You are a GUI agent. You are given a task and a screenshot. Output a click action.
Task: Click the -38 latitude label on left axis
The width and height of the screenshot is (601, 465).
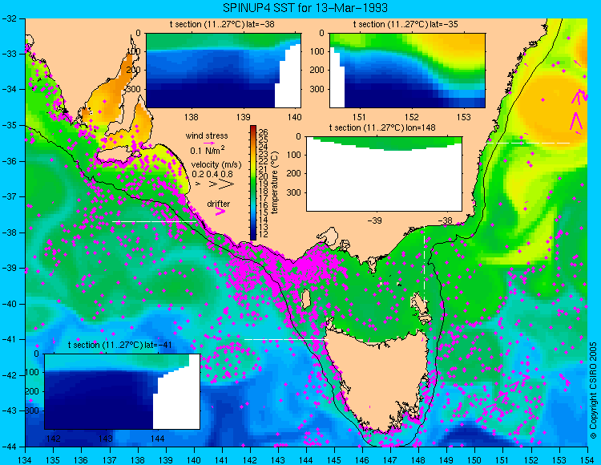click(10, 232)
